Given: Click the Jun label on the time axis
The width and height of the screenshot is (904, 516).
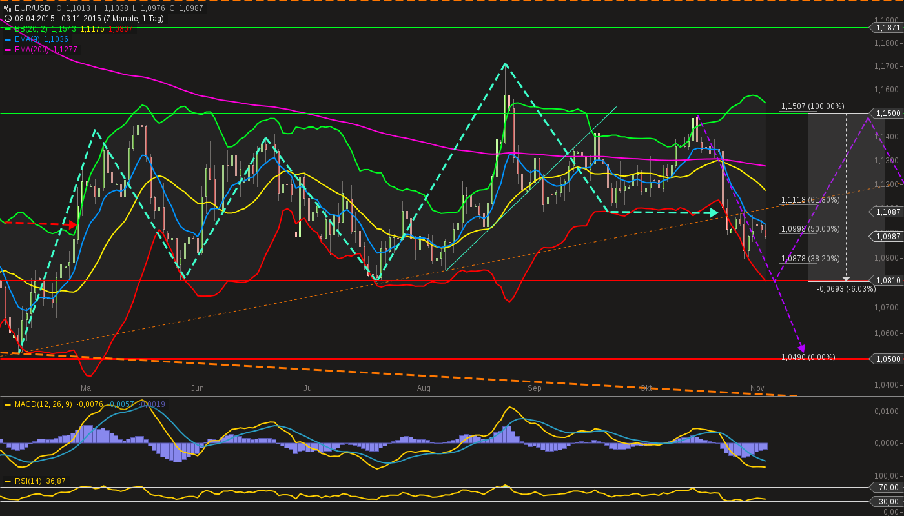Looking at the screenshot, I should point(198,388).
